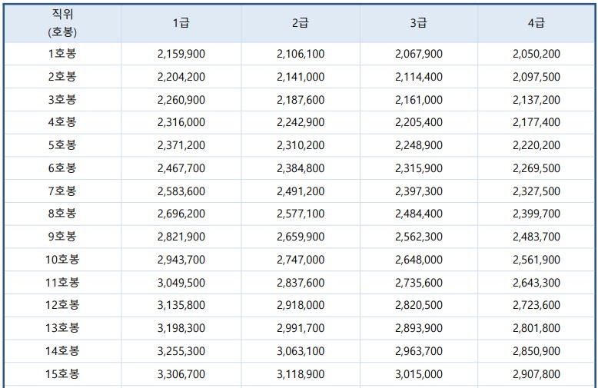Click the 5호봉 row label
This screenshot has width=598, height=388.
(62, 145)
